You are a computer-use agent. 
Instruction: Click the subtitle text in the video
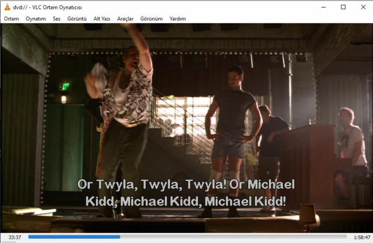coord(186,193)
